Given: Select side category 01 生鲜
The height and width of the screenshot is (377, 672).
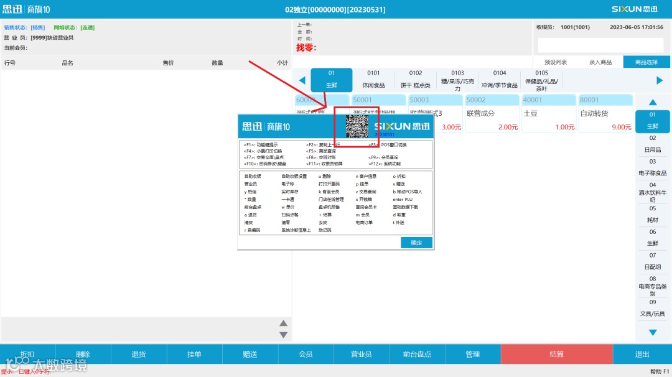Looking at the screenshot, I should [x=652, y=121].
